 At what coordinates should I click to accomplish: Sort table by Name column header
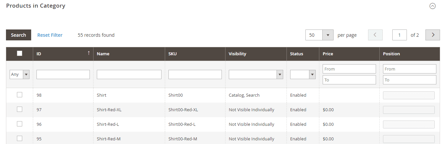pyautogui.click(x=103, y=54)
